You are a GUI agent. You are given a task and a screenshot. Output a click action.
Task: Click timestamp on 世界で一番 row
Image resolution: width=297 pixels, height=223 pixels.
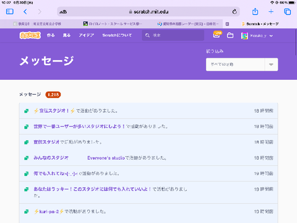(264, 126)
